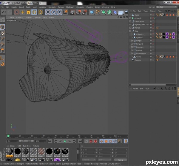
Task: Select the purple material sphere swatch
Action: (x=57, y=160)
